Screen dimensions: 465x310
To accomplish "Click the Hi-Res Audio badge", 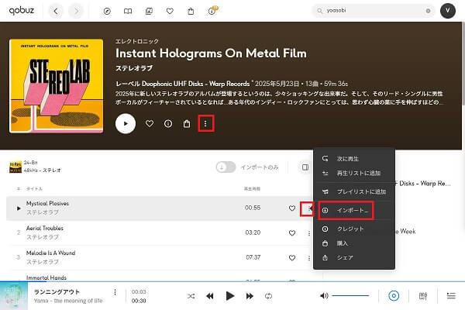I will [x=15, y=167].
